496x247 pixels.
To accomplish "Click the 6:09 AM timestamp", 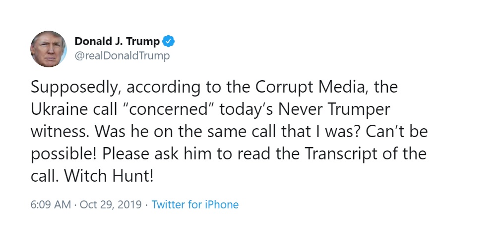I will click(51, 204).
